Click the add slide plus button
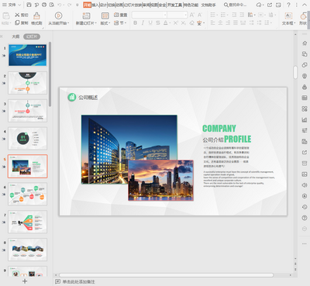310x286 pixels. click(25, 281)
